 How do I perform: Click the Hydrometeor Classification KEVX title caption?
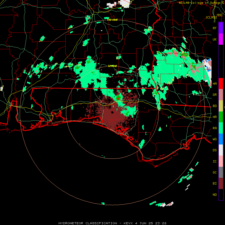click(112, 223)
